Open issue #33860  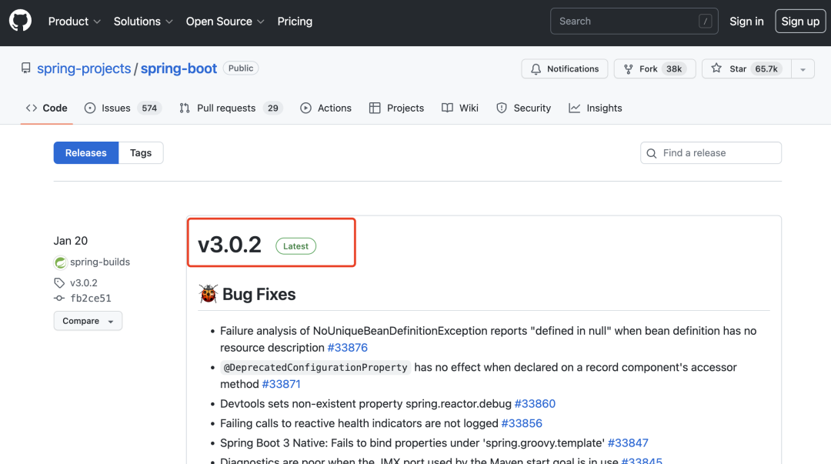tap(535, 403)
